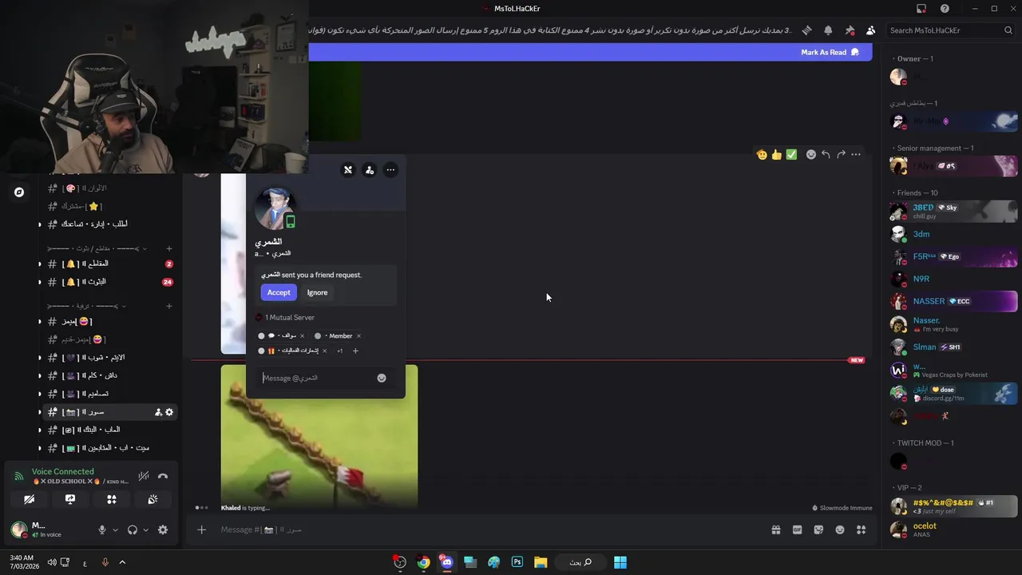The width and height of the screenshot is (1022, 575).
Task: Open member ocelot profile
Action: [x=953, y=529]
